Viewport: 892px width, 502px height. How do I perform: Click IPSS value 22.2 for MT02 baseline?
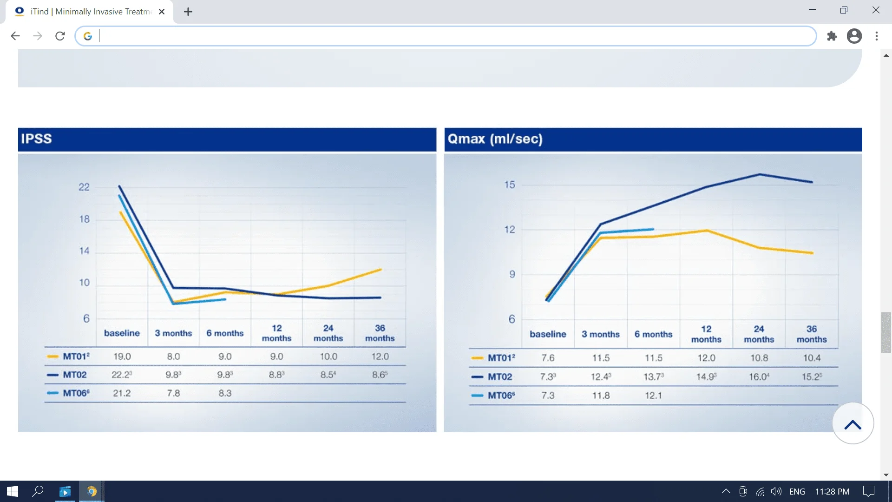point(122,375)
